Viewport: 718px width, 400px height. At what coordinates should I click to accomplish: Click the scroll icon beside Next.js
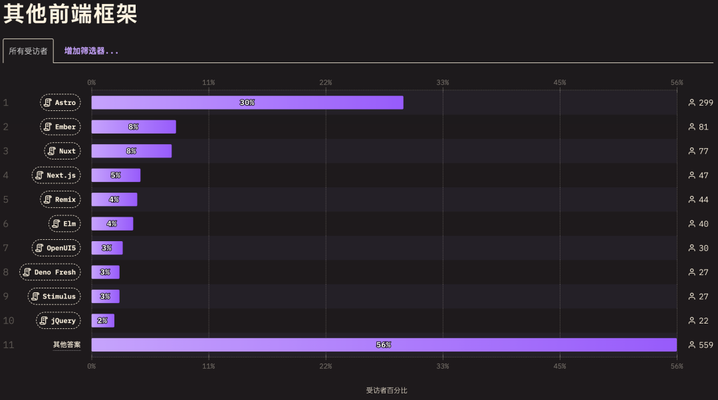(39, 175)
